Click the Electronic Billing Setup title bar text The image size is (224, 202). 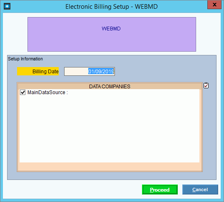(x=112, y=7)
